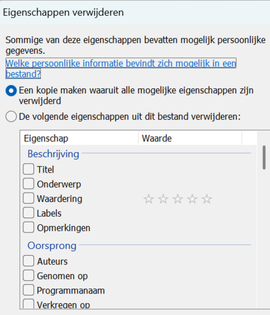Check the Waardering property checkbox

[x=28, y=198]
